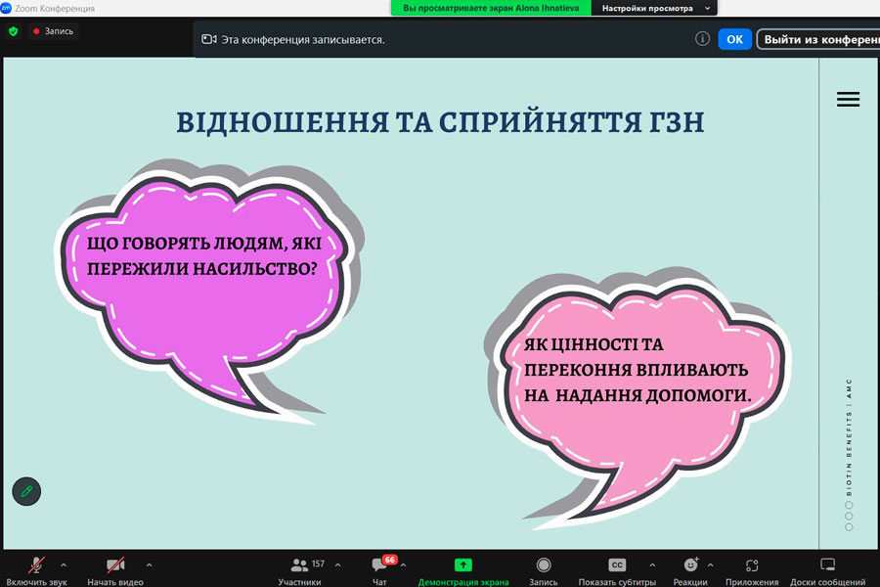Screen dimensions: 880x587
Task: Click slide title ВІДНОШЕННЯ ТА СПРИЙНЯТТЯ ГЗН
Action: coord(441,122)
